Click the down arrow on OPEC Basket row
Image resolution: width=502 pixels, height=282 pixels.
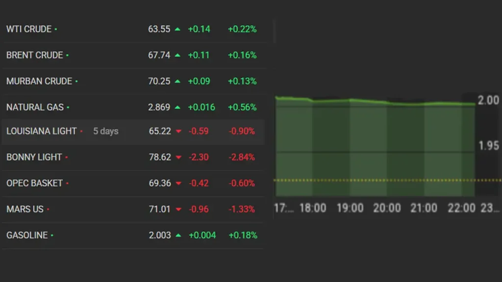[x=178, y=183]
